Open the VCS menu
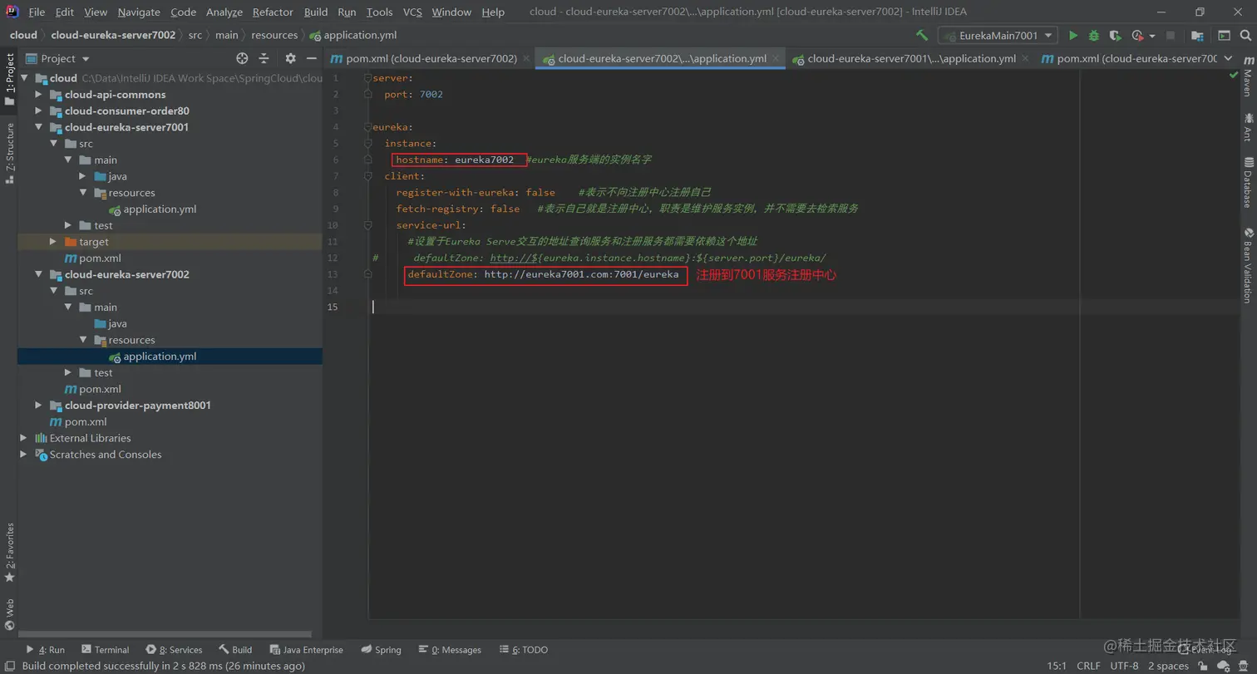 click(412, 12)
